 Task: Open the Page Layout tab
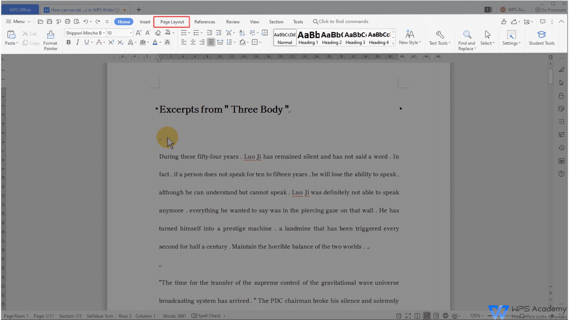[x=172, y=22]
